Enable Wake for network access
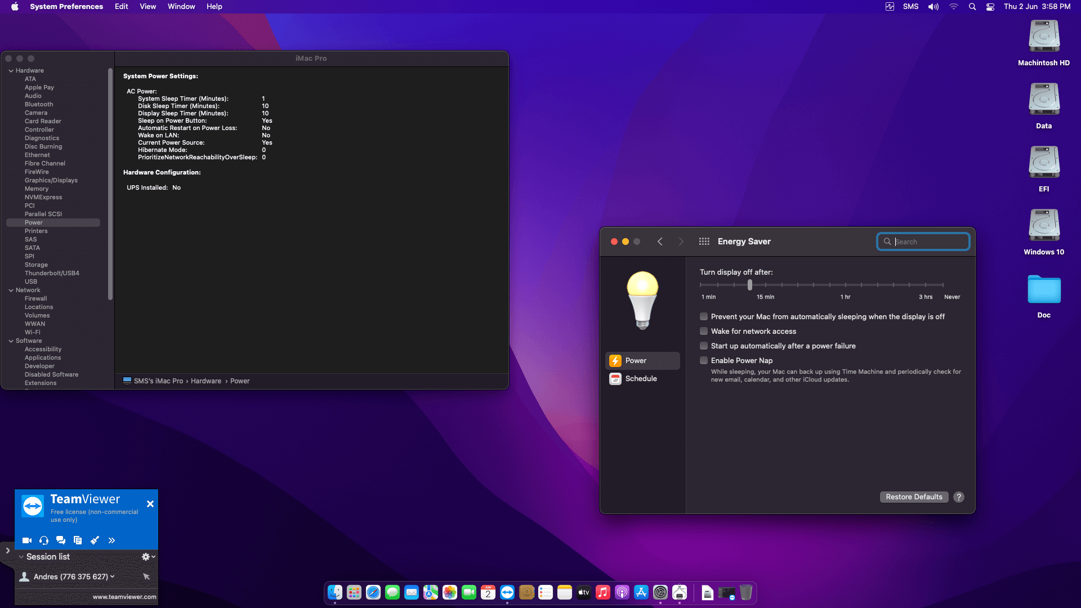Screen dimensions: 1081x608 point(704,332)
